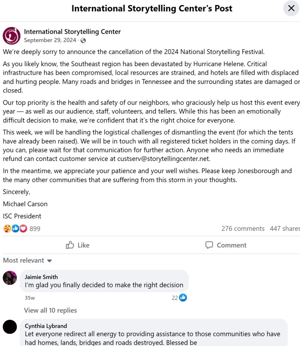This screenshot has width=300, height=346.
Task: Click the speech bubble Comment icon
Action: (x=209, y=245)
